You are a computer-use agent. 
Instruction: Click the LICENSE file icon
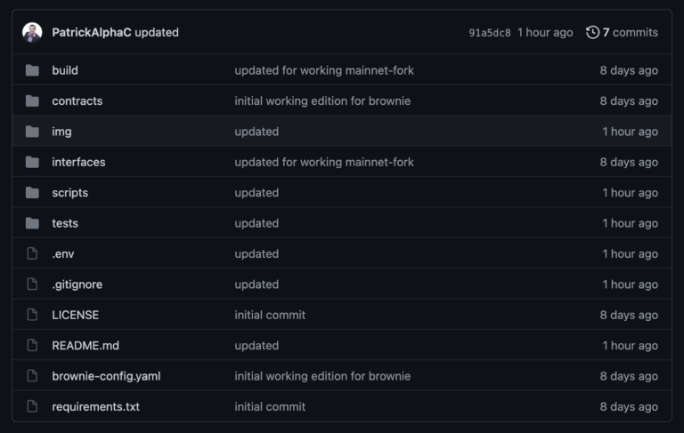coord(33,315)
